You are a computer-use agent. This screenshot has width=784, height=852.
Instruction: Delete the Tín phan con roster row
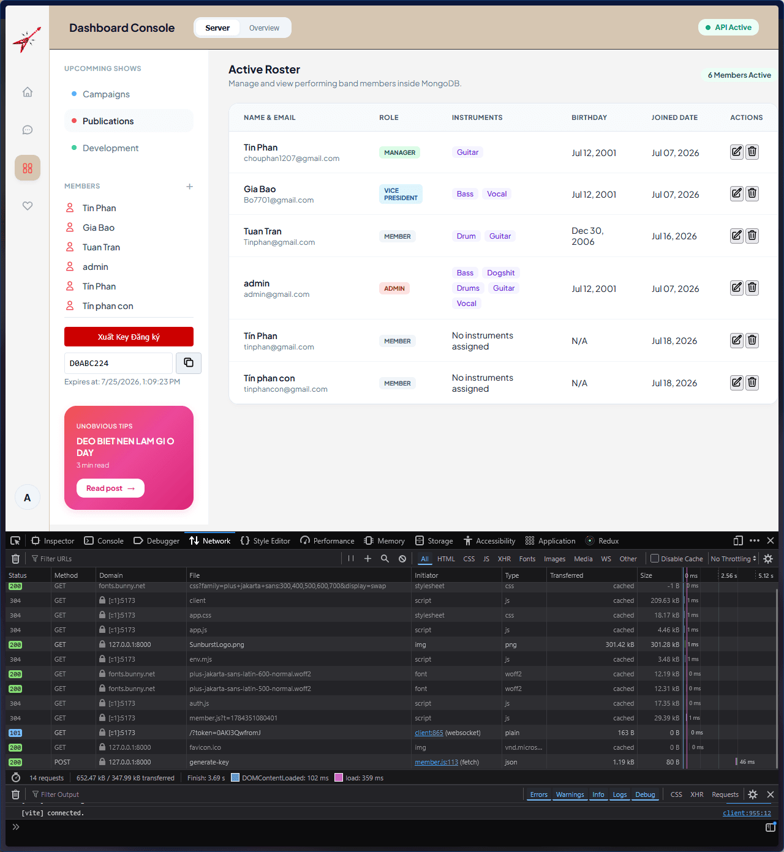click(752, 383)
